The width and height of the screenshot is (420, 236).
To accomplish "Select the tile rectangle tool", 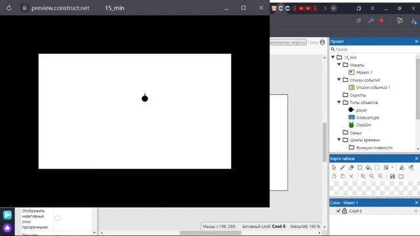I will [x=360, y=168].
